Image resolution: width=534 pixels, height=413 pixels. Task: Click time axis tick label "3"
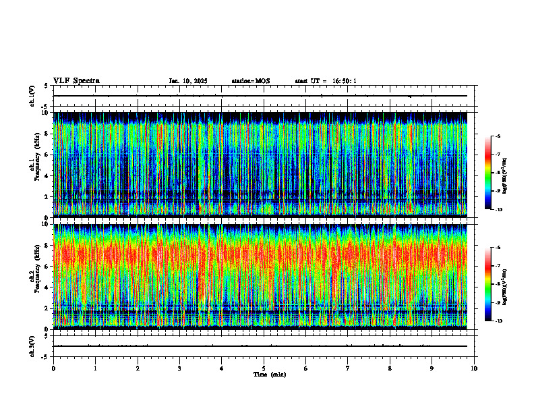179,368
